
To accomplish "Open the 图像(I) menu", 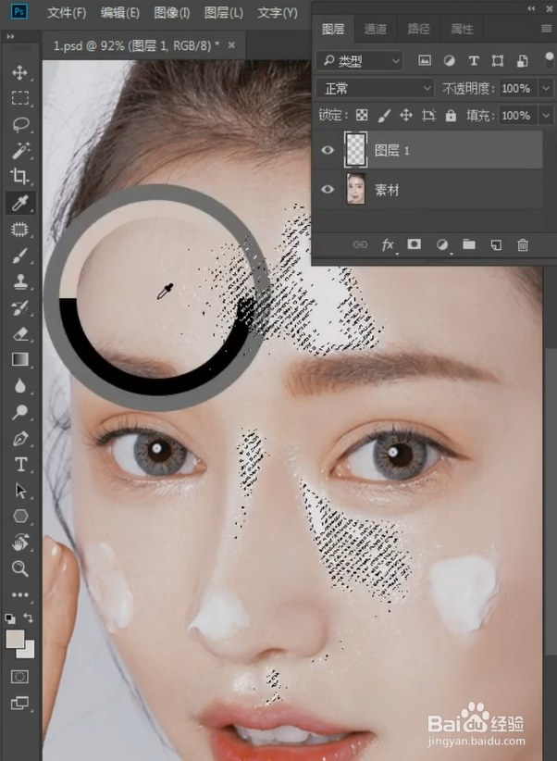I will (x=172, y=13).
